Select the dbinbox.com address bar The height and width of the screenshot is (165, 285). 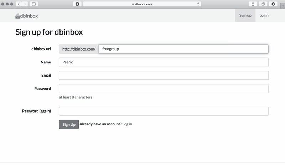point(142,4)
